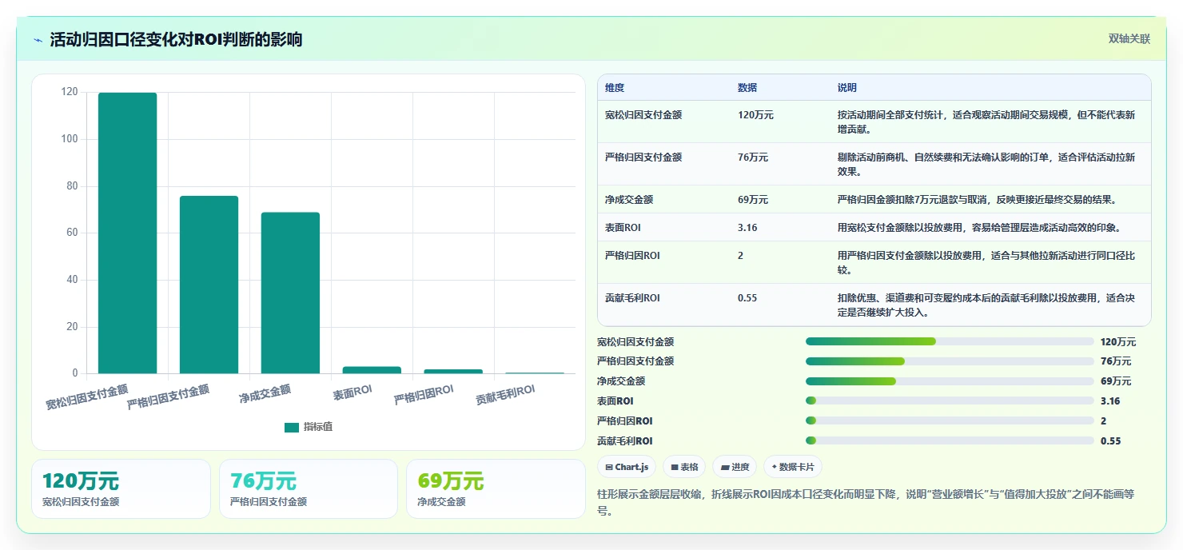The height and width of the screenshot is (550, 1183).
Task: Click table cell 贡献毛利ROI
Action: 632,298
